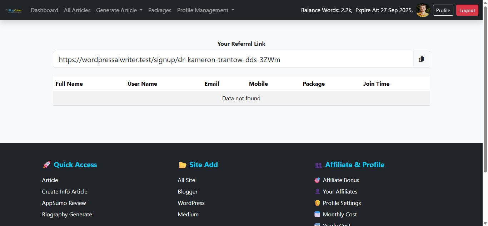Click the Blog Cutter logo
The height and width of the screenshot is (226, 488).
tap(14, 10)
